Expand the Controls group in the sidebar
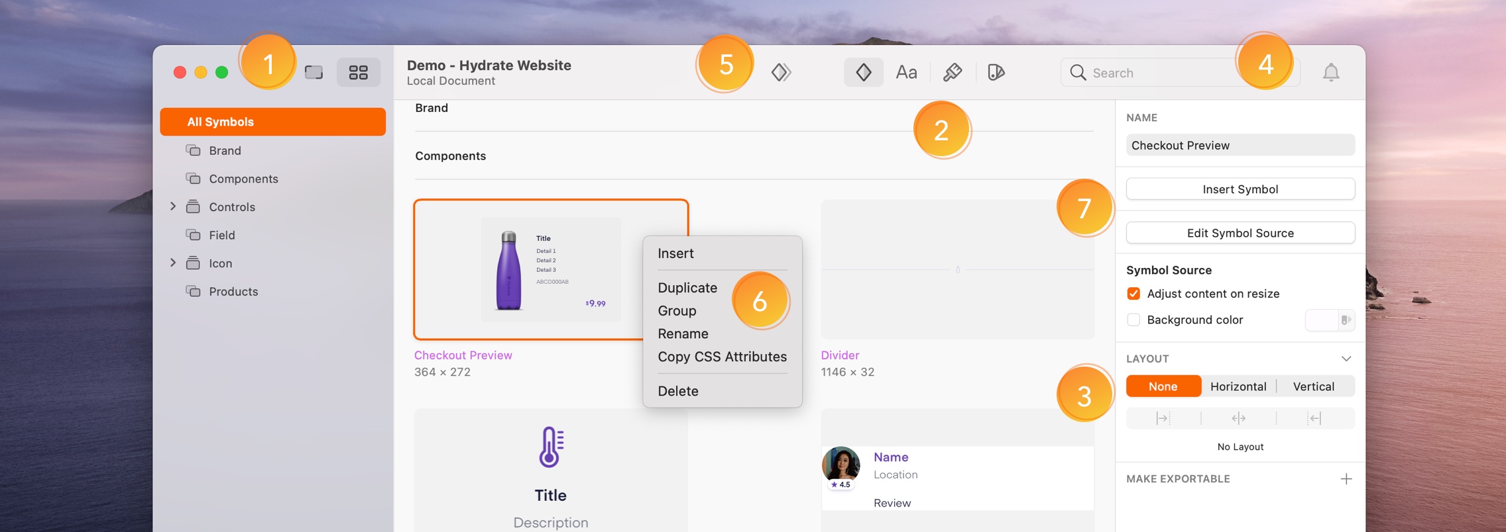 tap(173, 206)
